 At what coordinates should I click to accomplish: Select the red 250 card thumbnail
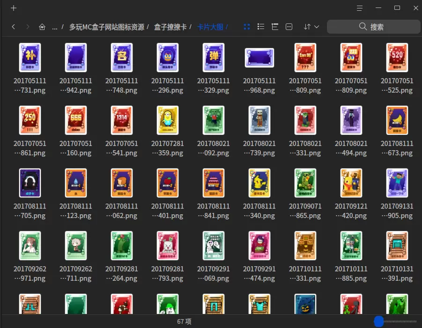(x=30, y=120)
